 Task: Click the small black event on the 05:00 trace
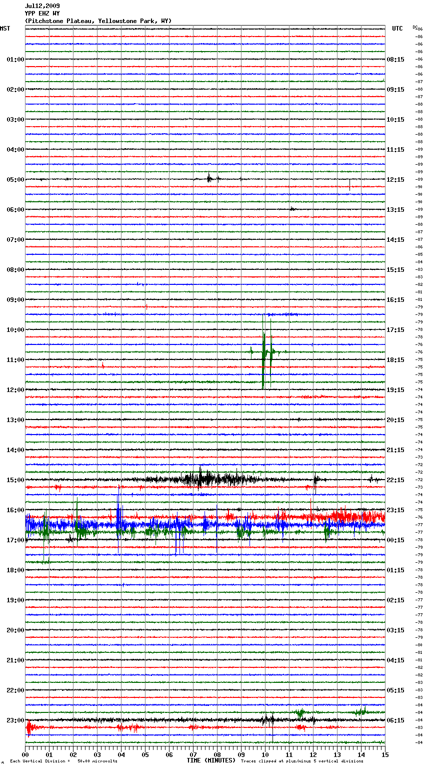pyautogui.click(x=209, y=179)
